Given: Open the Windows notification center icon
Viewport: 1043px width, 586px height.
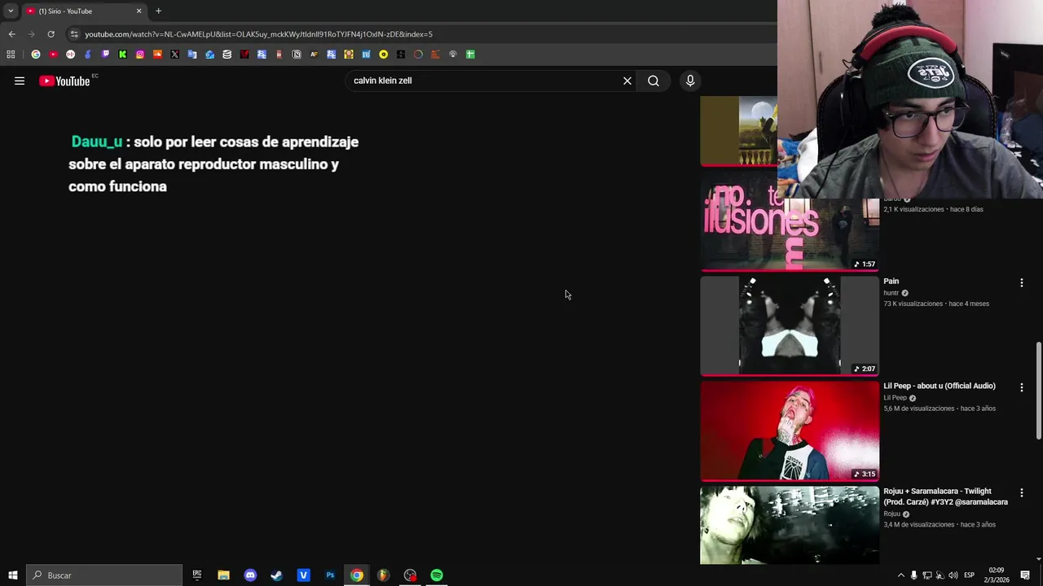Looking at the screenshot, I should tap(1025, 575).
